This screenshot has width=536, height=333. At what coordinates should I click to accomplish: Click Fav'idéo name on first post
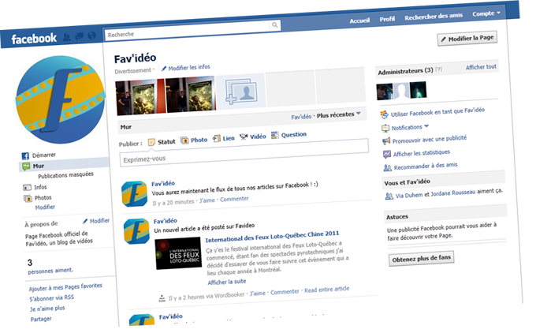tap(163, 183)
